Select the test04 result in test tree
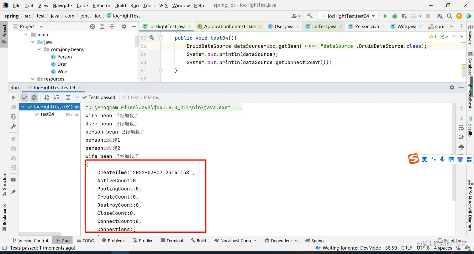The width and height of the screenshot is (474, 254). tap(47, 114)
